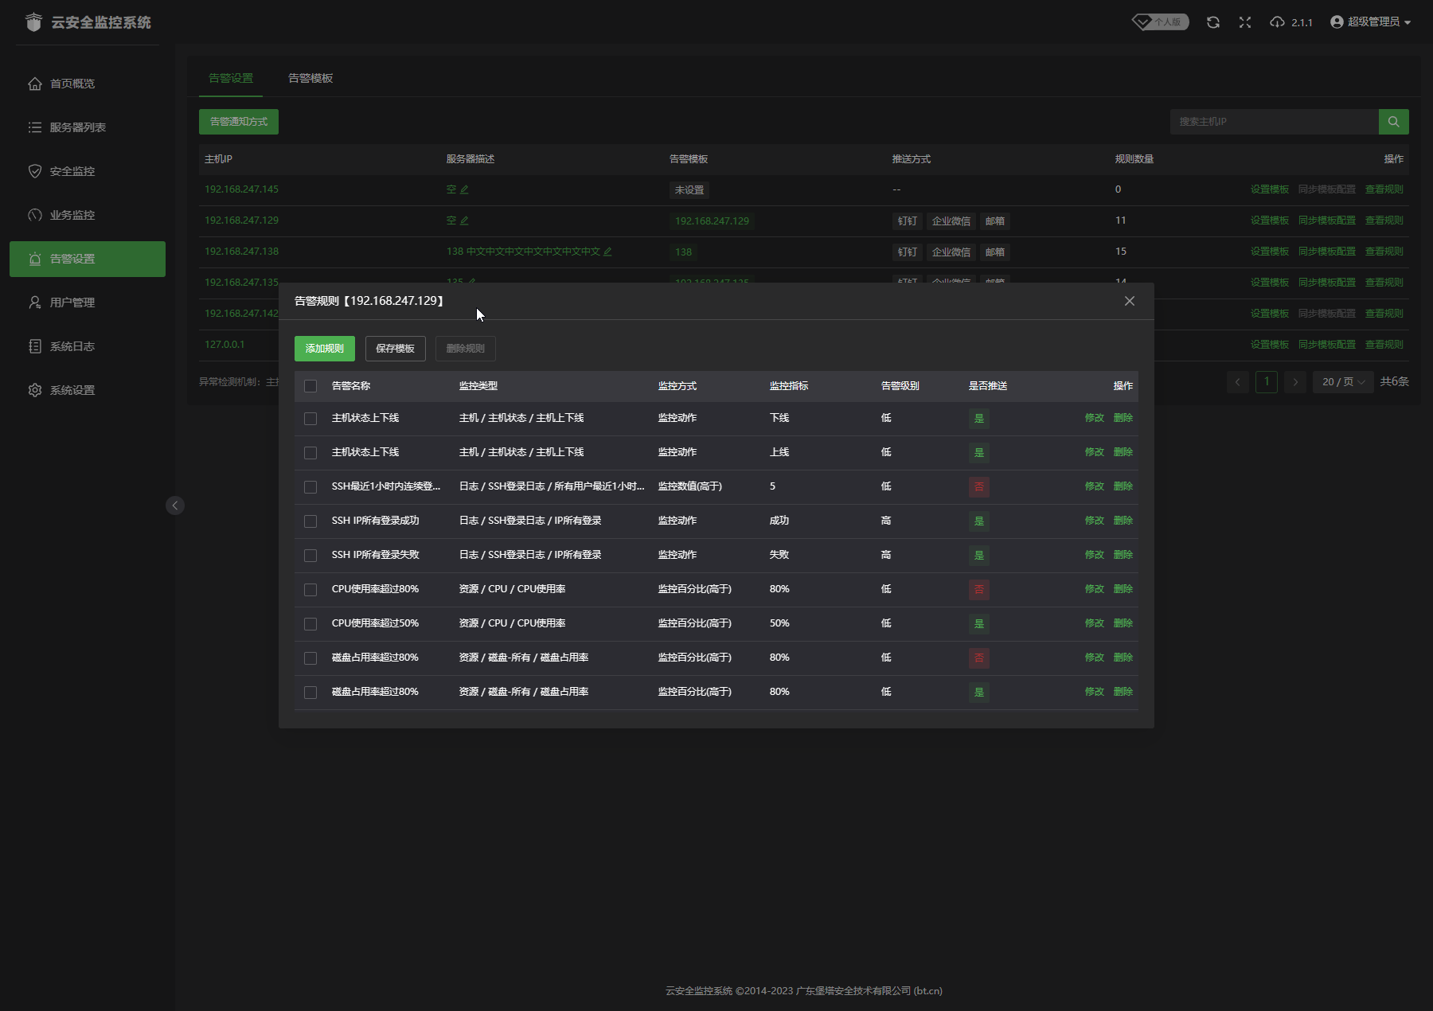The width and height of the screenshot is (1433, 1011).
Task: Close the 告警规则 dialog
Action: pos(1129,301)
